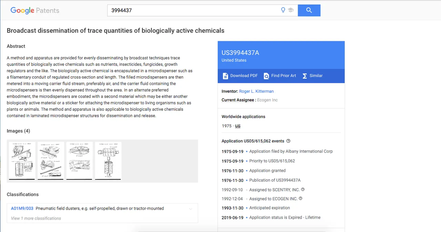Expand the classifications chevron

click(x=191, y=209)
